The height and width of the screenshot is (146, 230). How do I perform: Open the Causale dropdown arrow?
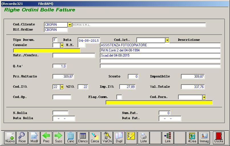(62, 45)
